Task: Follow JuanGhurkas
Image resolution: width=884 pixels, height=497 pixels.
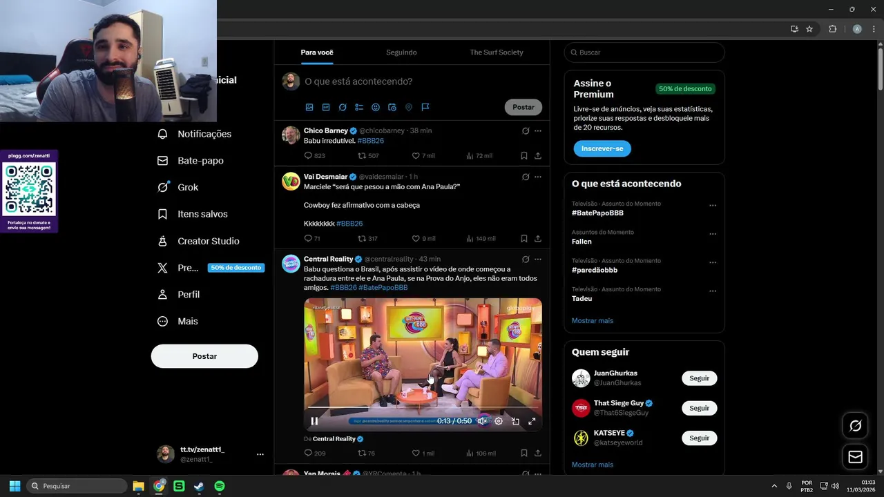Action: tap(700, 378)
